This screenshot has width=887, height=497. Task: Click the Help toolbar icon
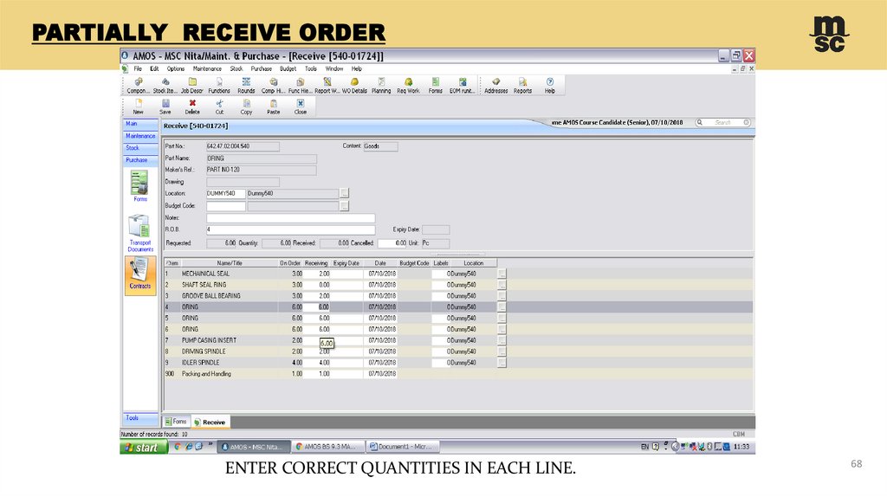point(550,86)
